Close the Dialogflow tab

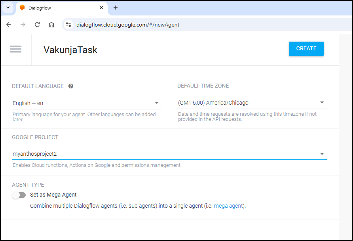point(101,8)
